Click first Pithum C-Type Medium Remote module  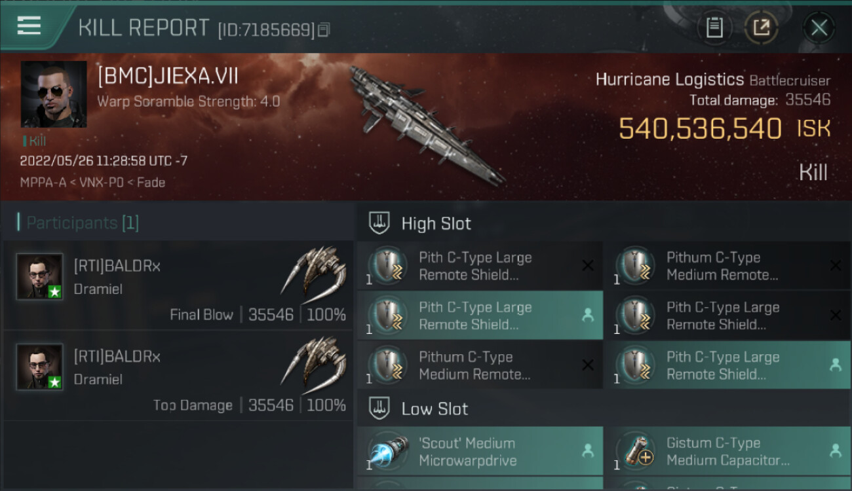pos(727,265)
